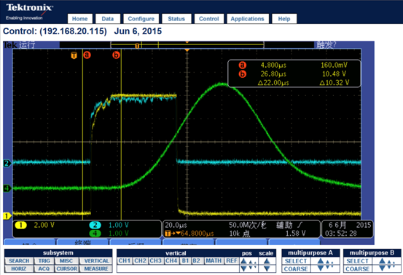The width and height of the screenshot is (403, 275).
Task: Click the MEASURE subsystem button
Action: point(96,269)
